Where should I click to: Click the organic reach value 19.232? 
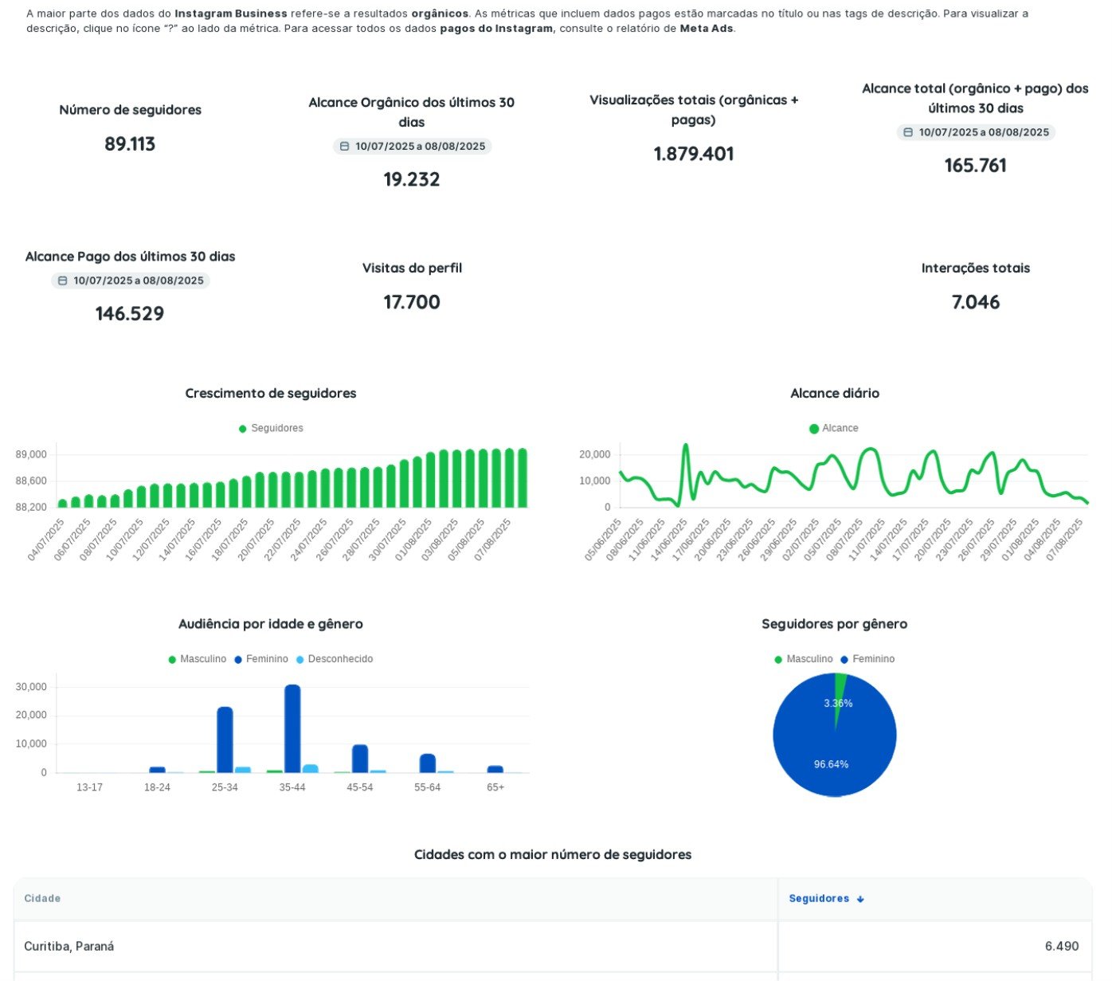coord(412,179)
